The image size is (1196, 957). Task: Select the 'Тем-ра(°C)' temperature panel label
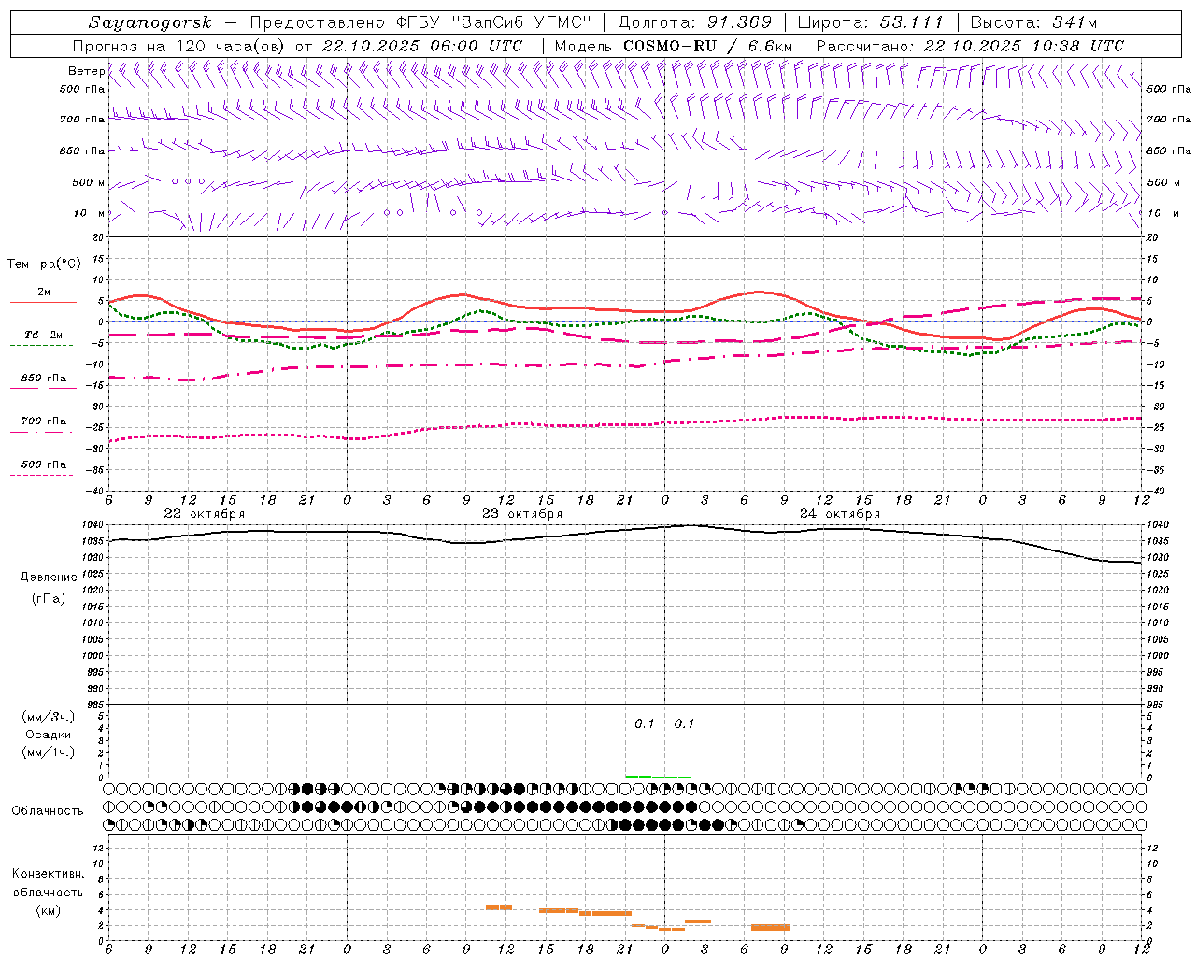pos(45,264)
